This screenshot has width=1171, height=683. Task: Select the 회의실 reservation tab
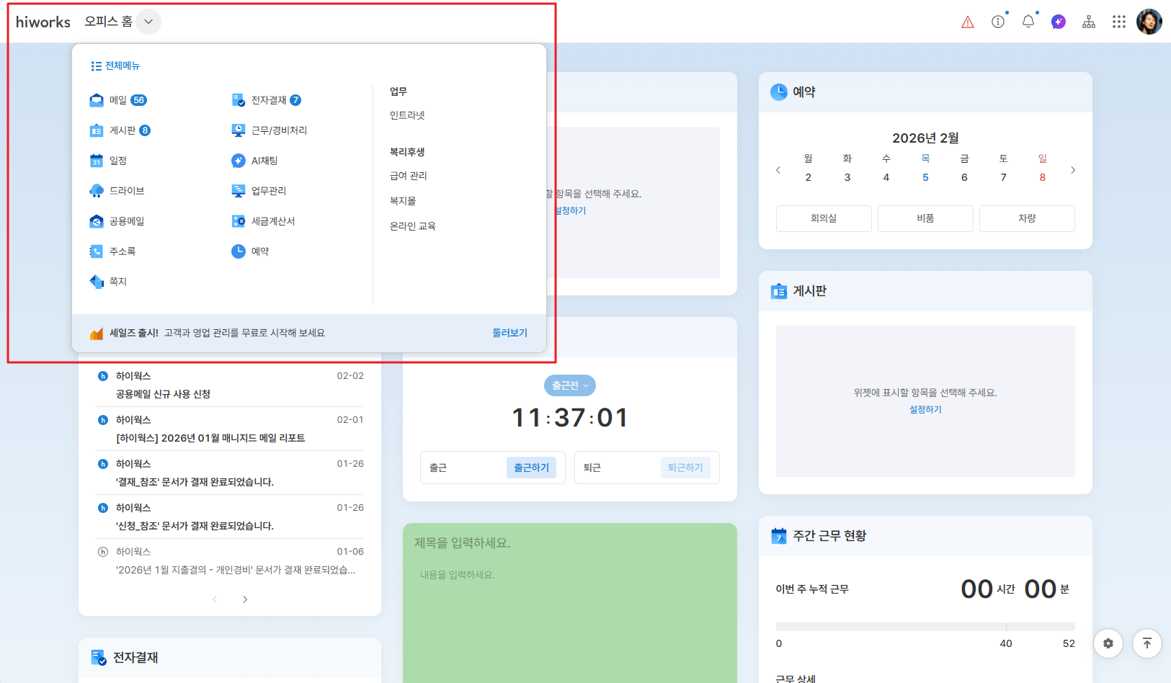(824, 218)
